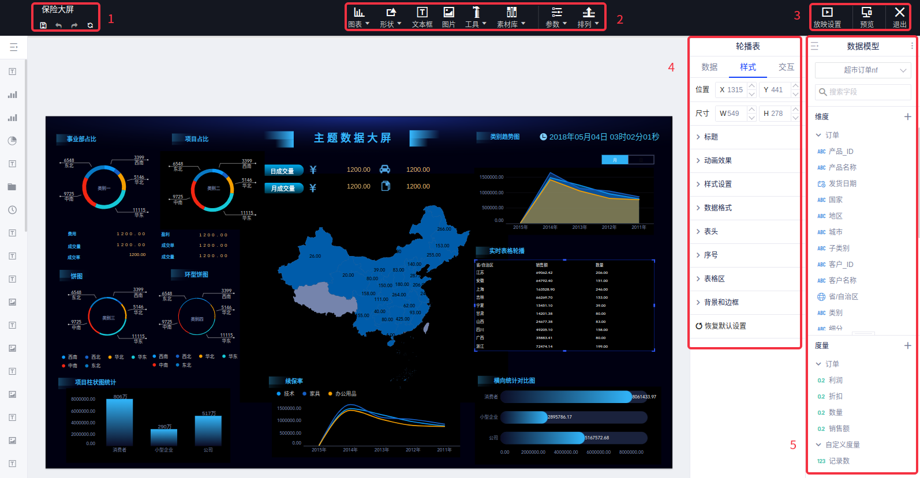This screenshot has height=478, width=920.
Task: Switch to the 交互 tab
Action: 786,67
